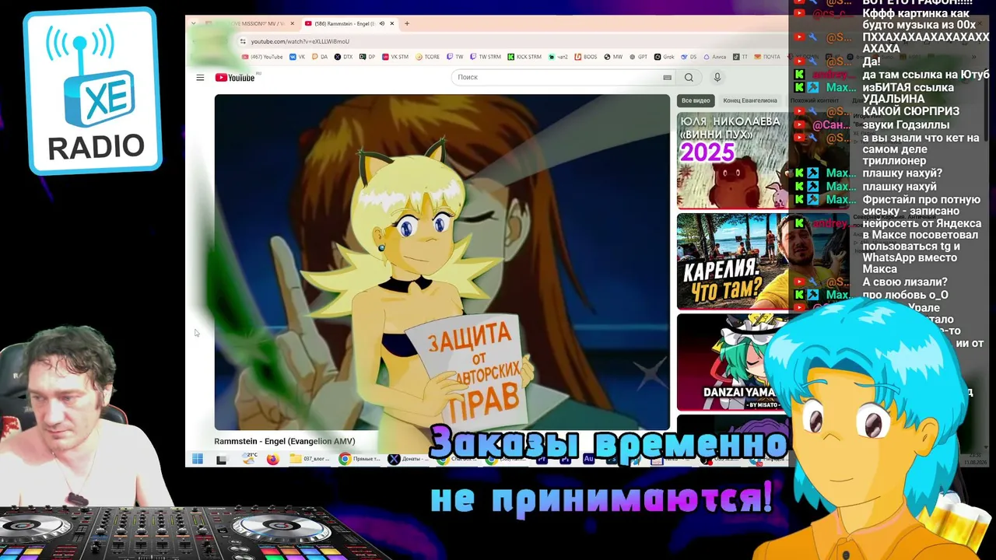Open the GPT bookmark

click(x=638, y=57)
